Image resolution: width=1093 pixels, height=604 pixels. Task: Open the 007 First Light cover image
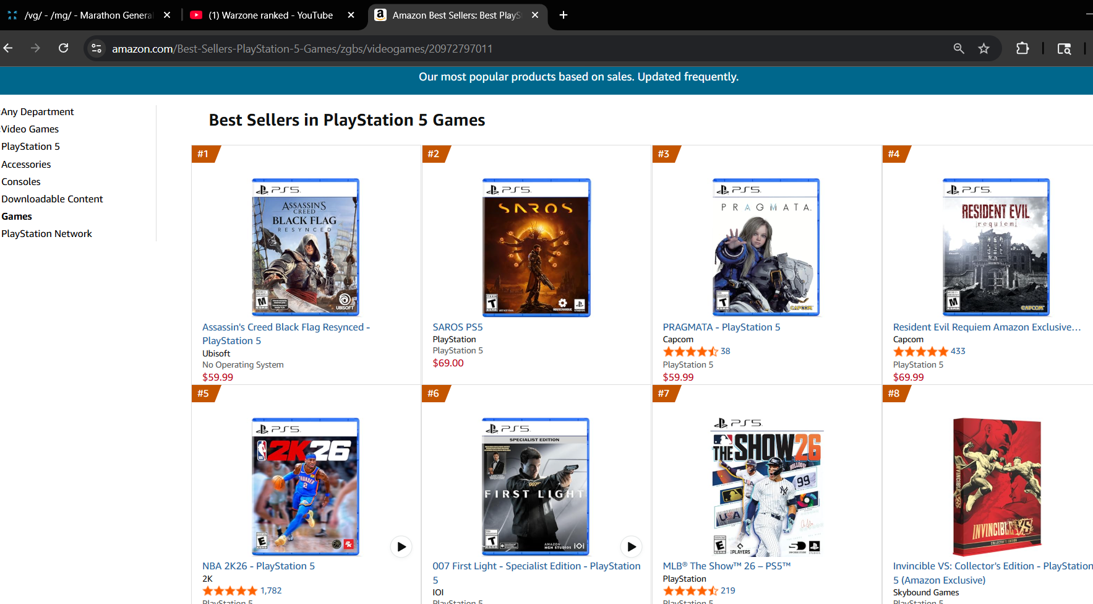[536, 486]
